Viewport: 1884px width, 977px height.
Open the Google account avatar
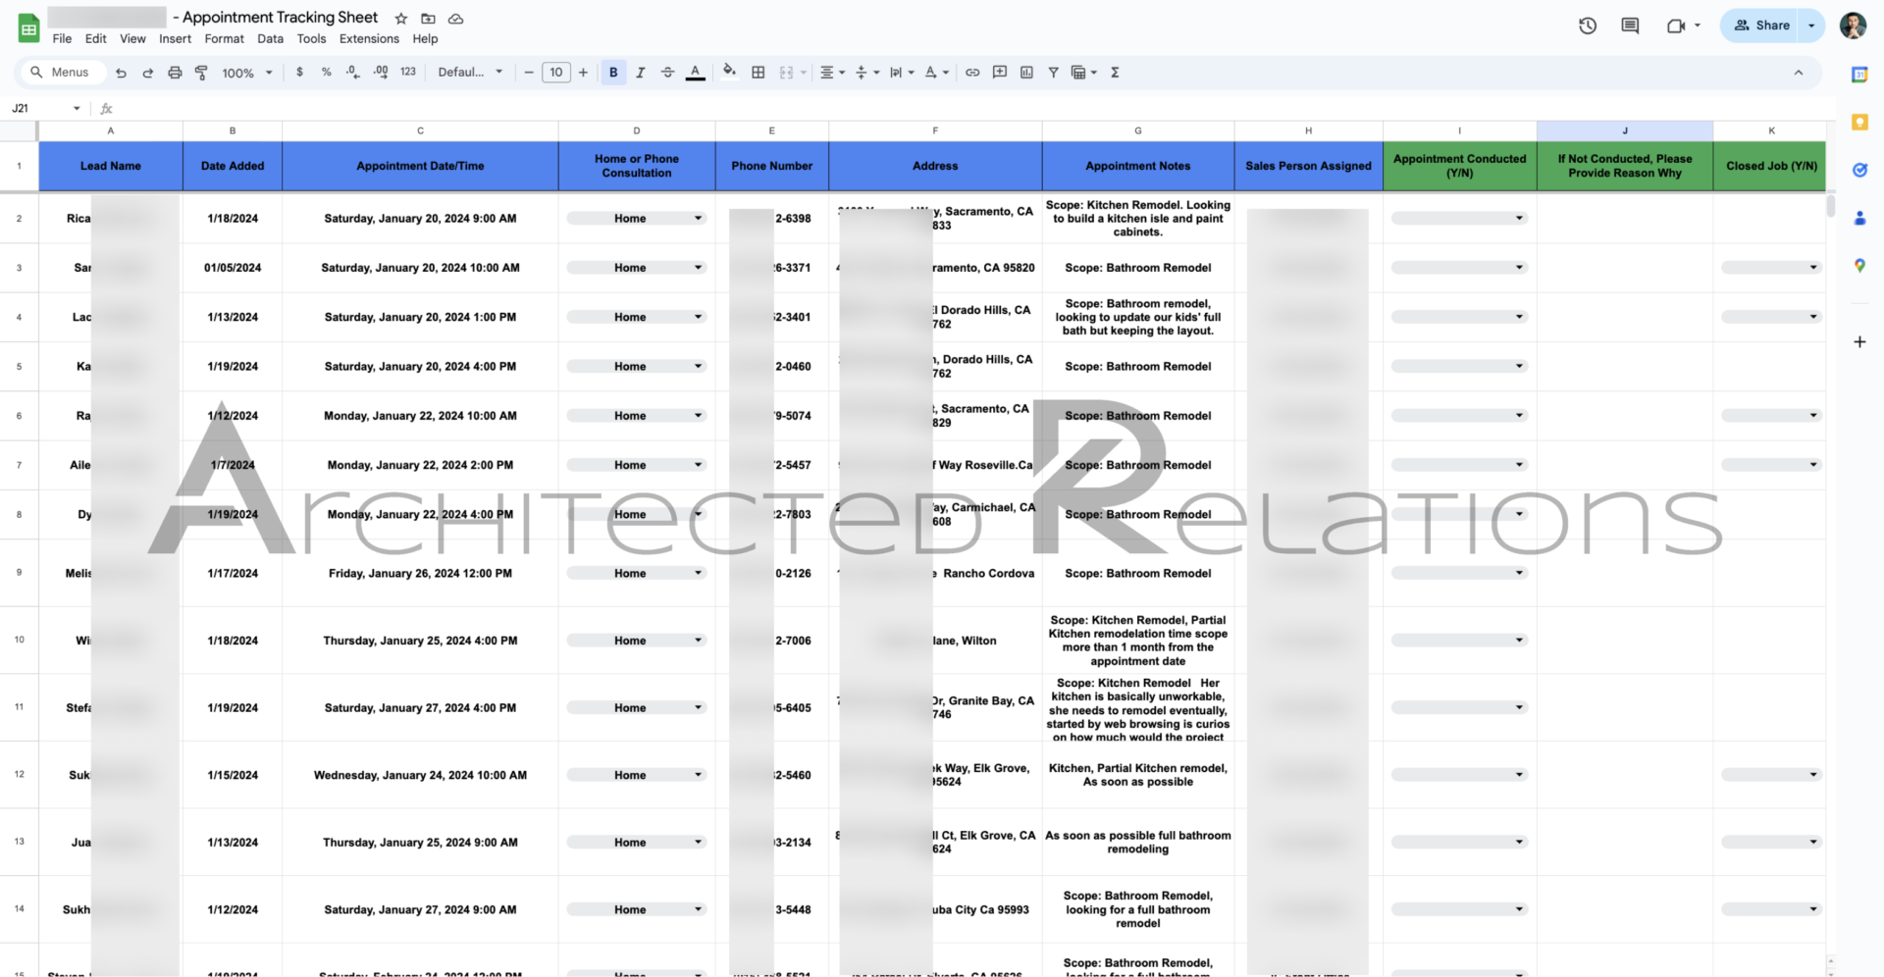1853,26
